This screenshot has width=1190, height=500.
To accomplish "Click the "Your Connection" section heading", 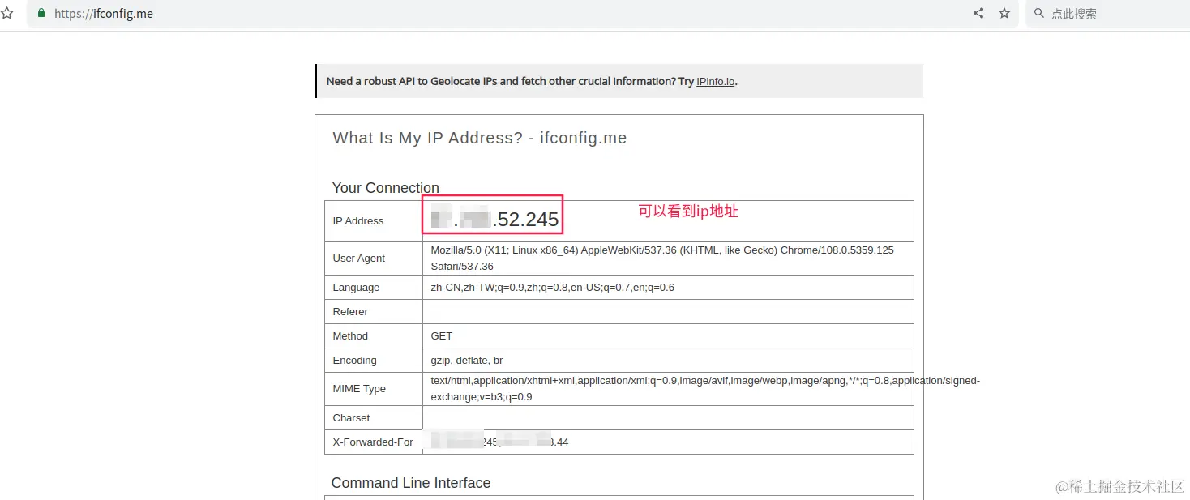I will click(385, 188).
